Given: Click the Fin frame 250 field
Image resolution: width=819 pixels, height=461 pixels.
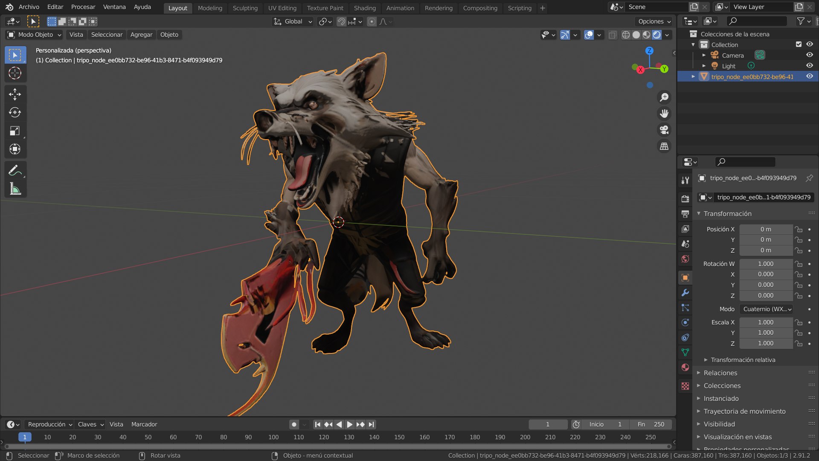Looking at the screenshot, I should (651, 424).
